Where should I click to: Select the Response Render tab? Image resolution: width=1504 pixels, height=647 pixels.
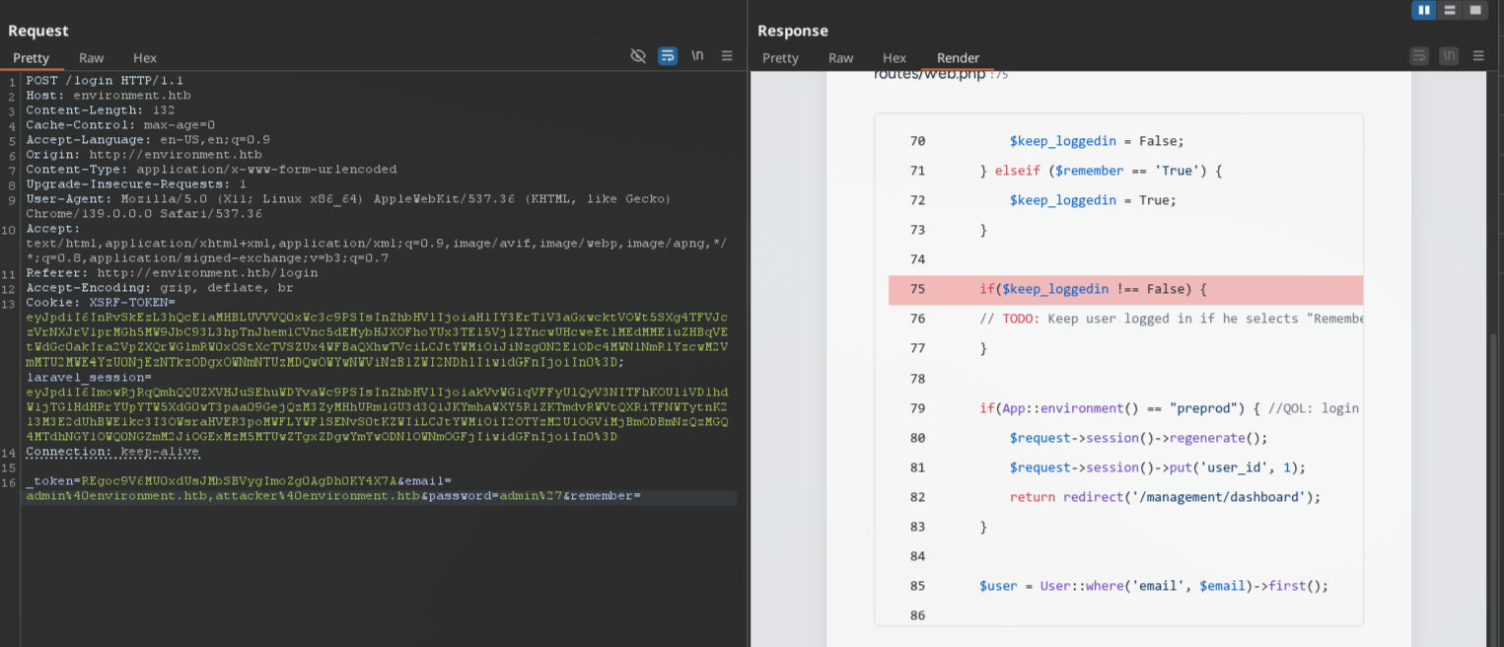click(x=958, y=58)
